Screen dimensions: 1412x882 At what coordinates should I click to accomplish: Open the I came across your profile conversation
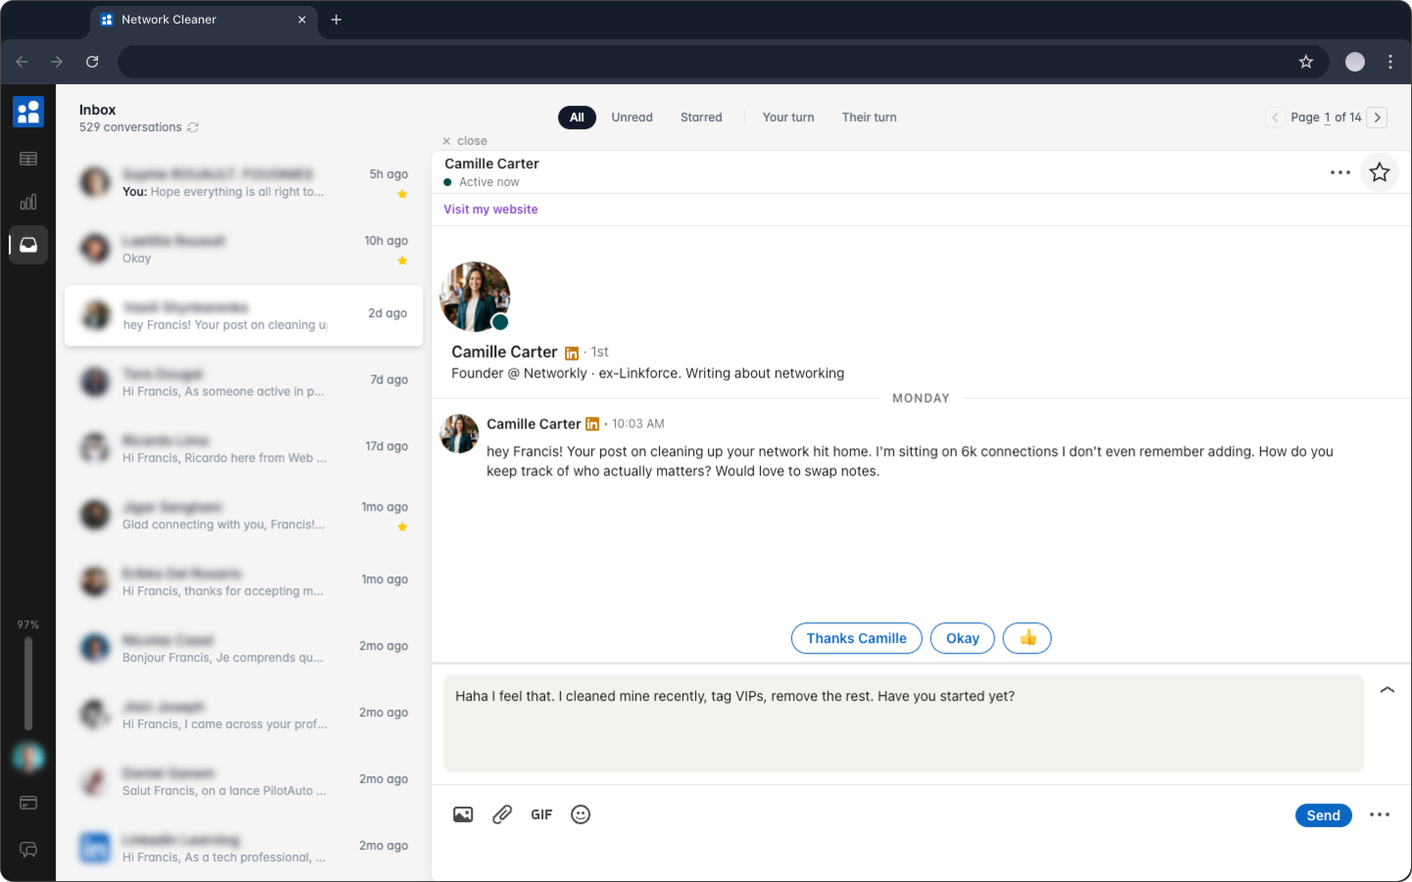tap(243, 715)
